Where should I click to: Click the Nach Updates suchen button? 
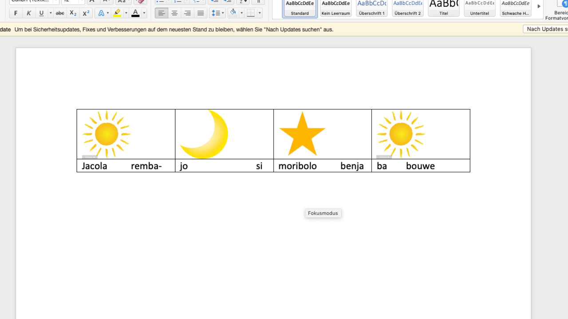click(x=546, y=29)
